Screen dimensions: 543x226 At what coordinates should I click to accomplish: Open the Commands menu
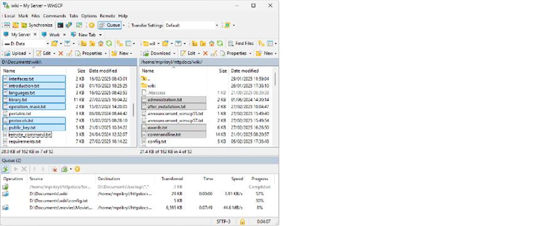(x=54, y=16)
